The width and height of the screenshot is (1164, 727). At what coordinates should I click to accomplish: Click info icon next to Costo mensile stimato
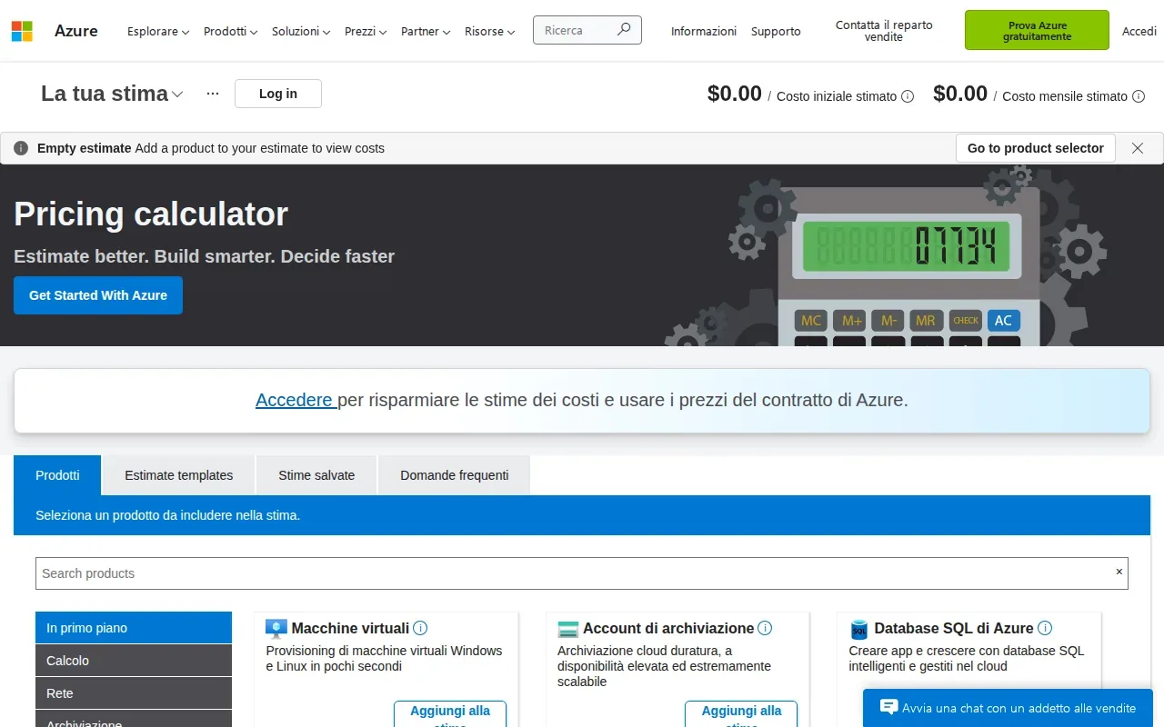click(x=1139, y=96)
